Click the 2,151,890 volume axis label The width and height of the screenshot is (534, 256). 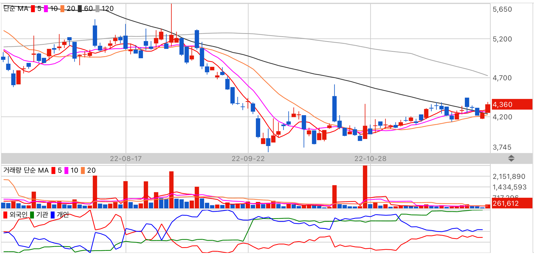(509, 177)
